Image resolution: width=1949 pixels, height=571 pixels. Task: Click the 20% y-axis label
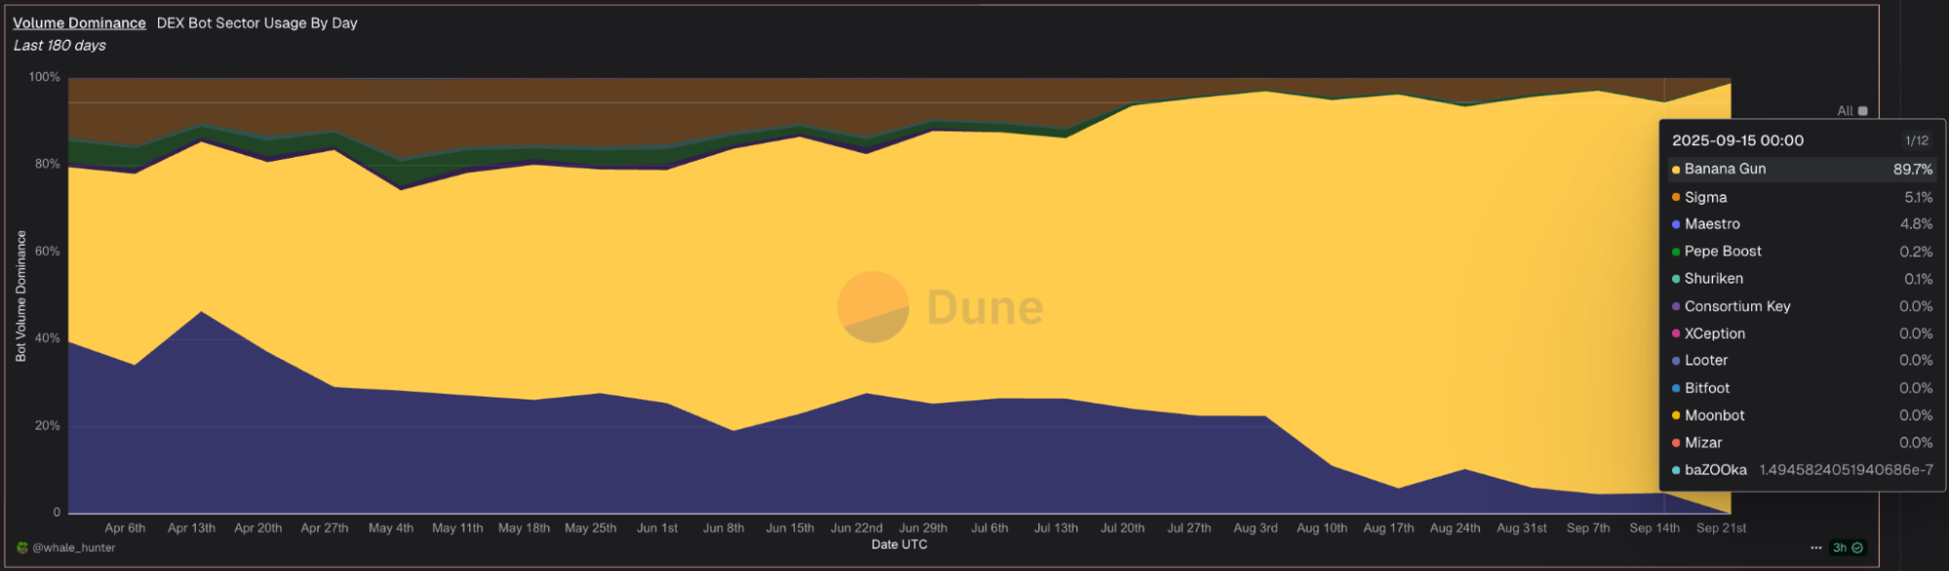[x=48, y=426]
